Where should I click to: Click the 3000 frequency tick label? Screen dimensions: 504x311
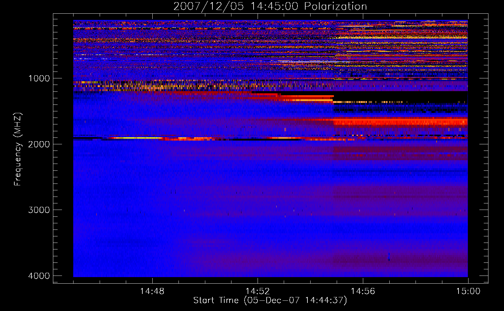coord(39,210)
